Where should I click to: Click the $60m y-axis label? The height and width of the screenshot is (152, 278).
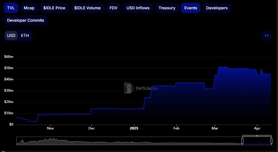[9, 57]
